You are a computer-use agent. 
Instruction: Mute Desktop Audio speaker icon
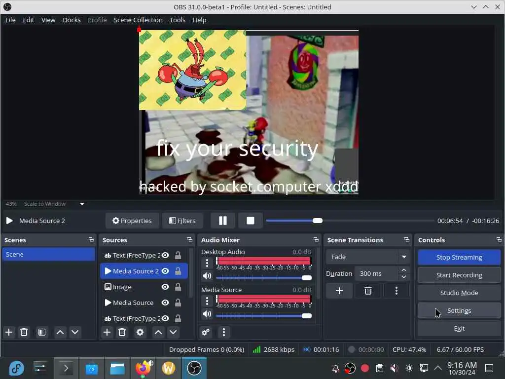pyautogui.click(x=207, y=276)
